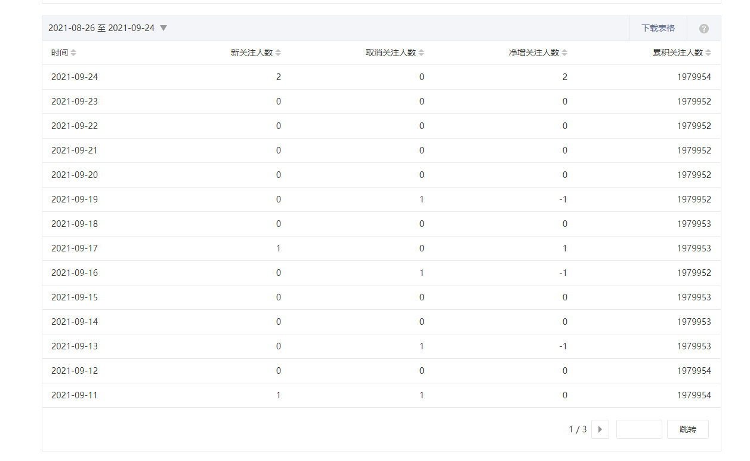
Task: Focus the page number input field
Action: pos(638,429)
